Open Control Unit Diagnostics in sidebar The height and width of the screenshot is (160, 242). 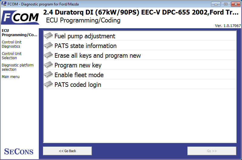(12, 44)
